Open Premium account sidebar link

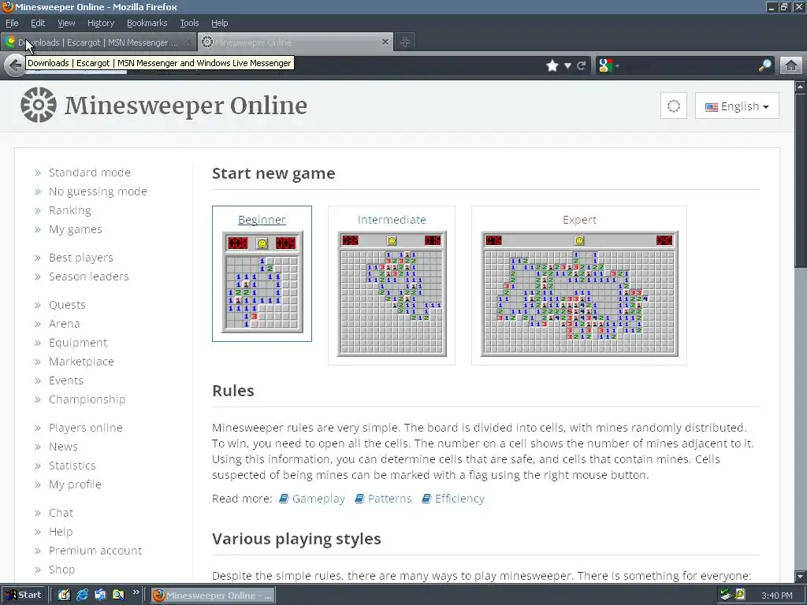click(x=95, y=551)
